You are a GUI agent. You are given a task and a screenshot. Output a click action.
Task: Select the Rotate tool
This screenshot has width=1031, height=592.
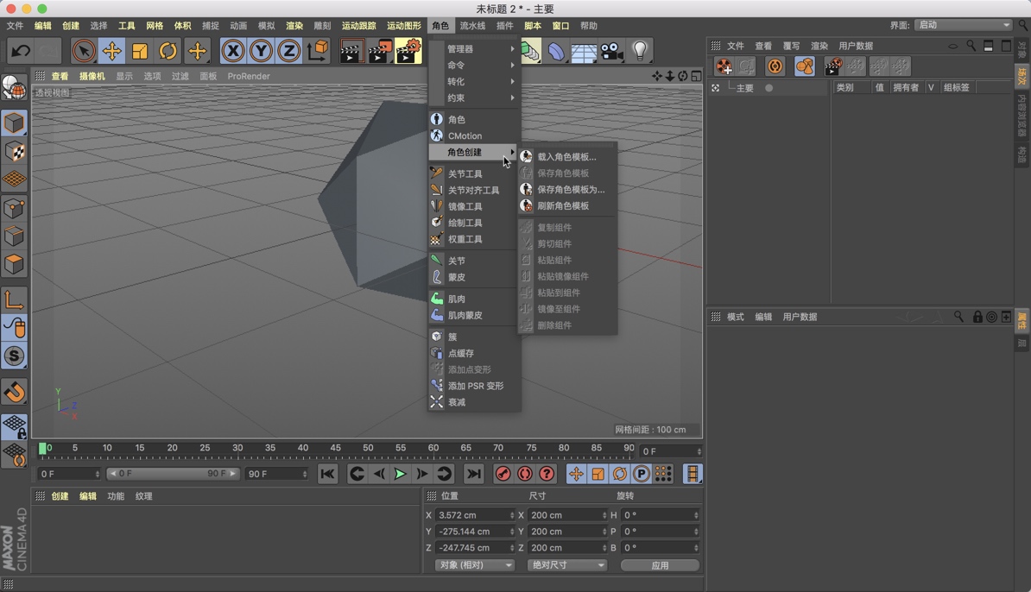tap(168, 51)
